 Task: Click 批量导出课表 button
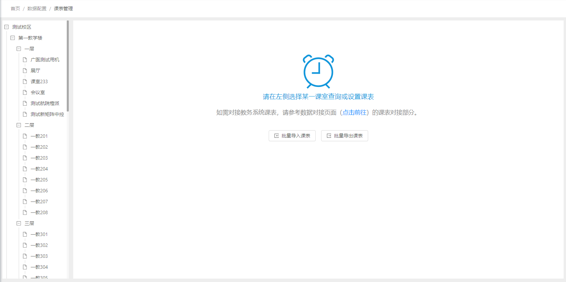[345, 136]
